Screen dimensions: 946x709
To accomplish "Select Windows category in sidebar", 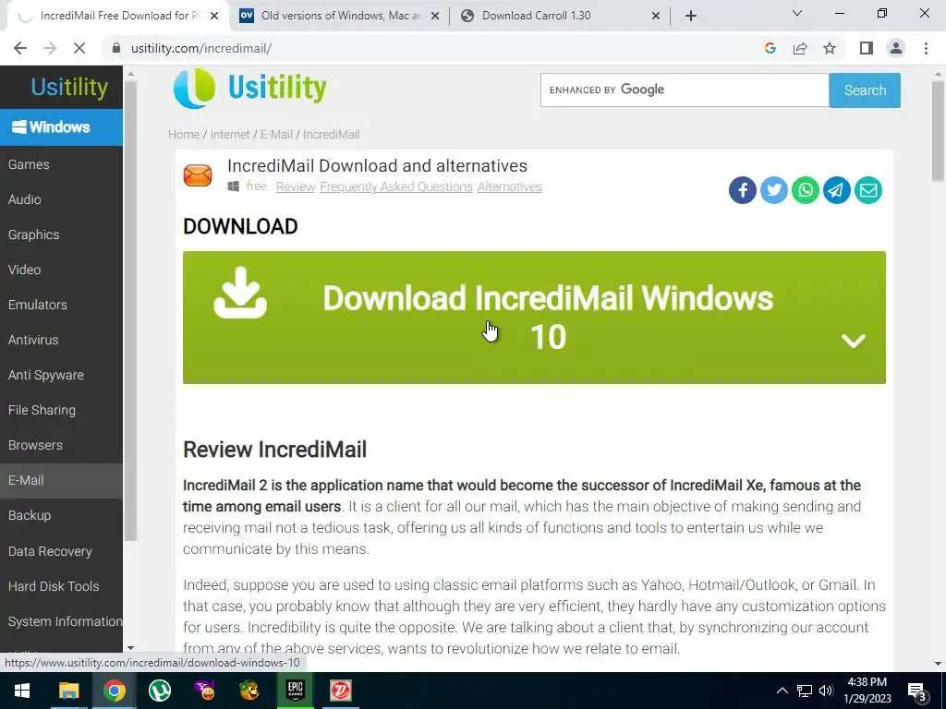I will (x=61, y=127).
